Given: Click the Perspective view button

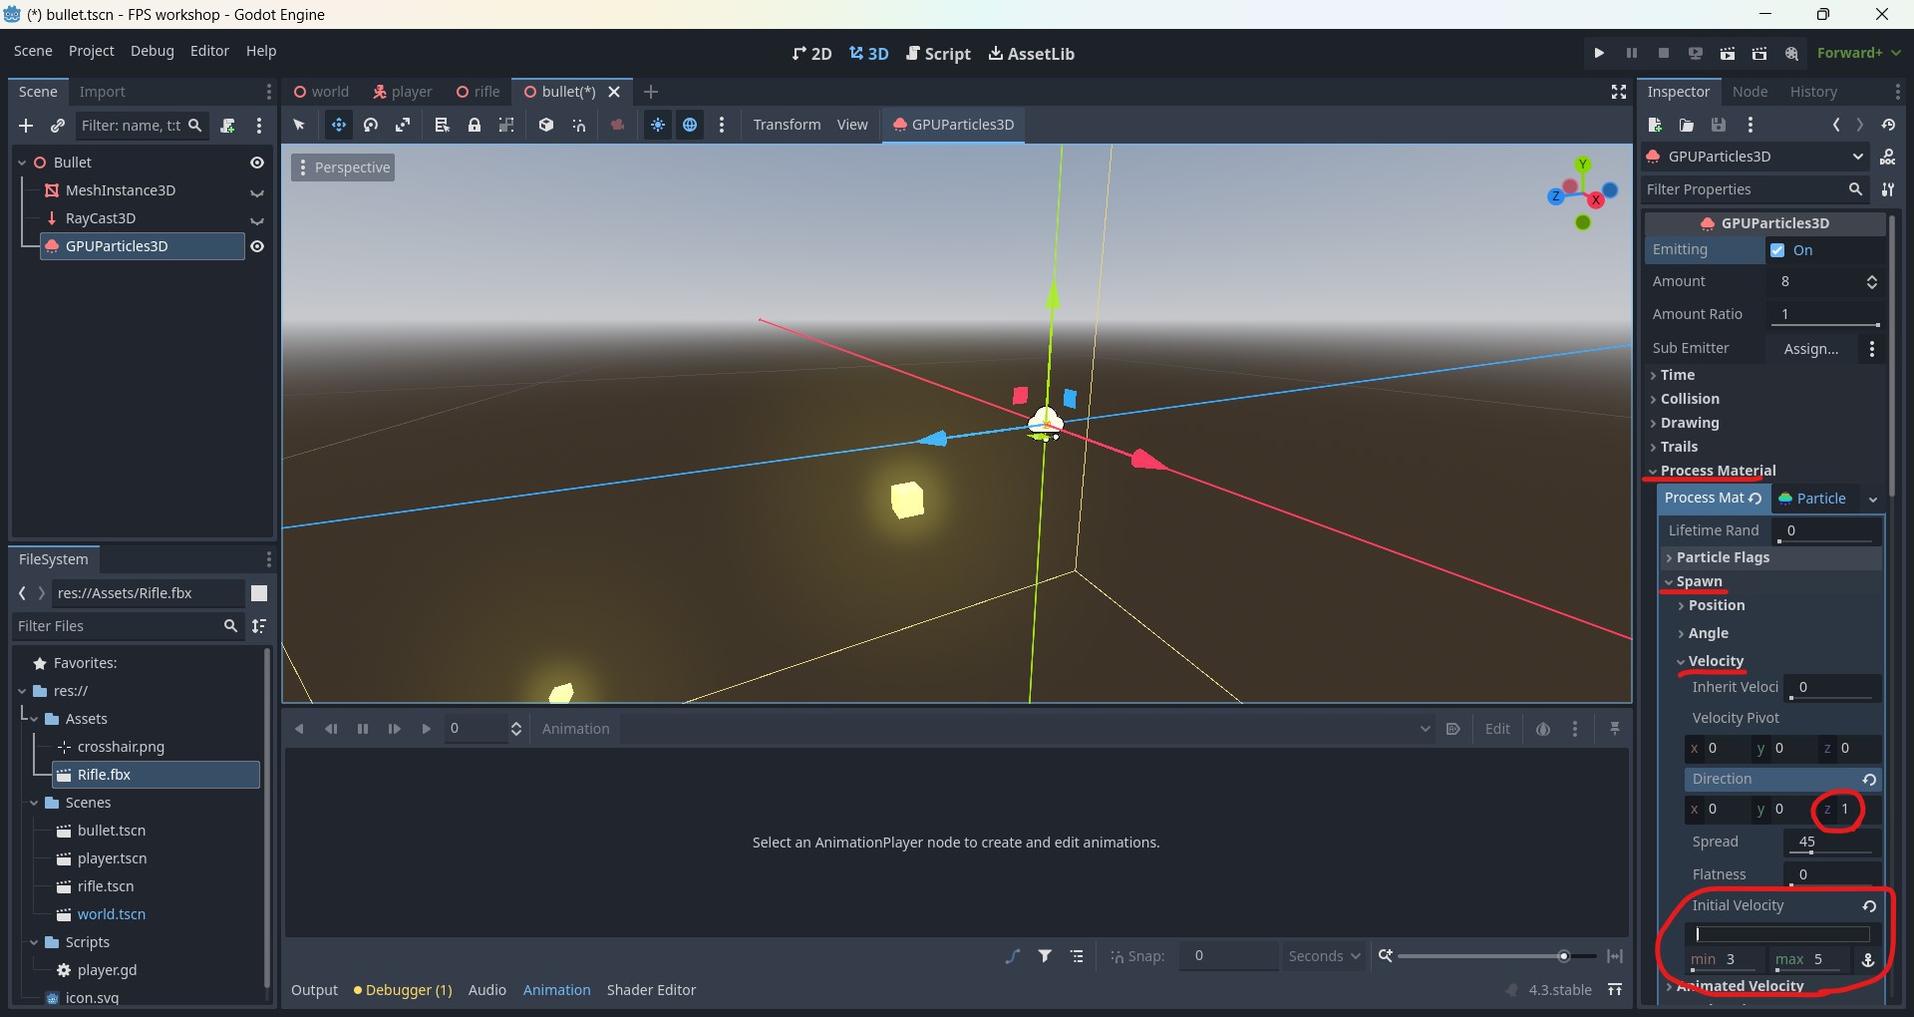Looking at the screenshot, I should click(343, 168).
